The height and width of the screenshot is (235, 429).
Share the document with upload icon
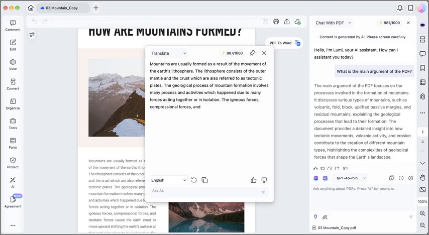(x=287, y=22)
